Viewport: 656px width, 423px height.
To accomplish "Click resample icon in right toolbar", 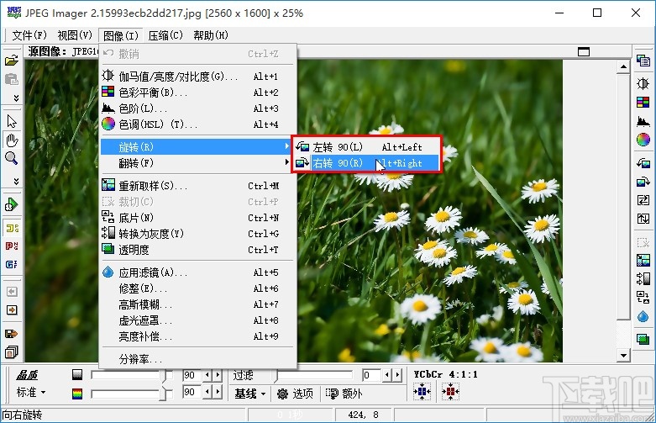I will tap(643, 260).
